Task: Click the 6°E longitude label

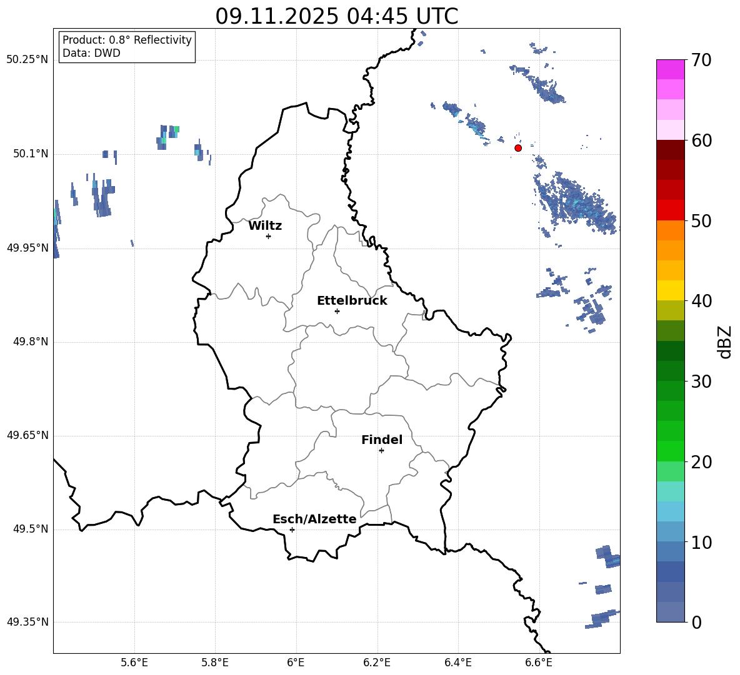Action: coord(296,663)
